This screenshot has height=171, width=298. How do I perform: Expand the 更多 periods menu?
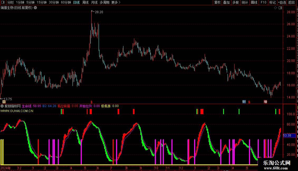(116, 2)
